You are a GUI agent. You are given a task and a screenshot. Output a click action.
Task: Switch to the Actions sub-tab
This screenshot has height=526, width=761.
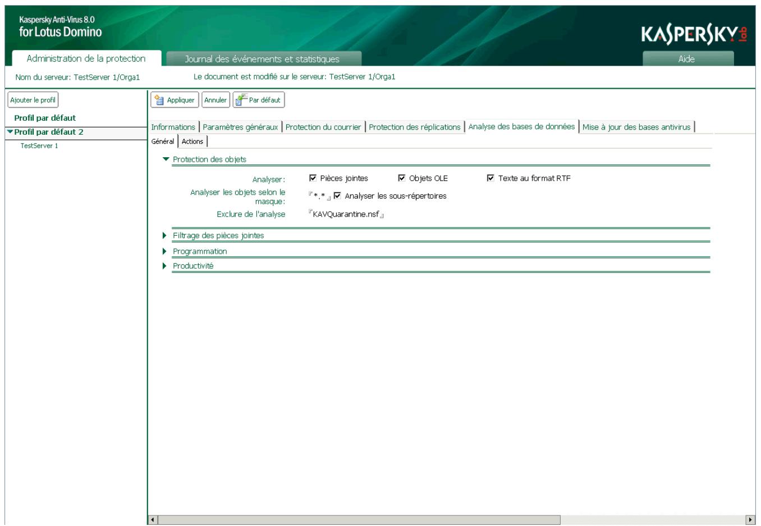coord(192,141)
